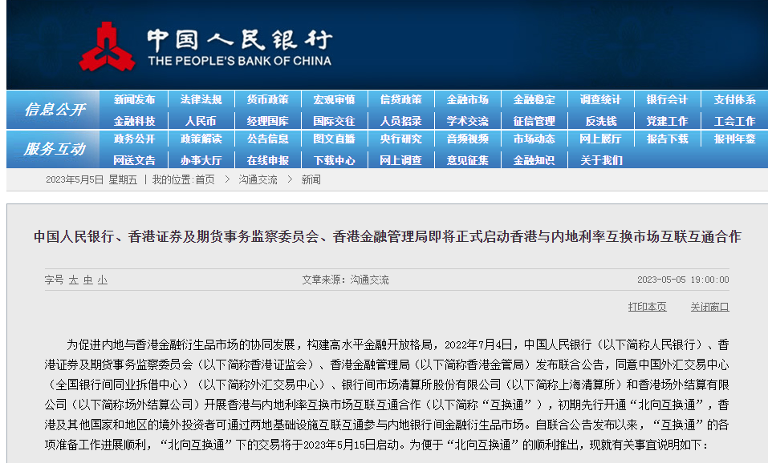Open 央行研究 navigation item
This screenshot has width=768, height=463.
coord(400,139)
